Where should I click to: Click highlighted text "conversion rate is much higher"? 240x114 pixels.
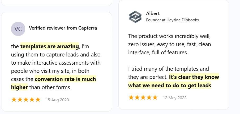coord(65,79)
